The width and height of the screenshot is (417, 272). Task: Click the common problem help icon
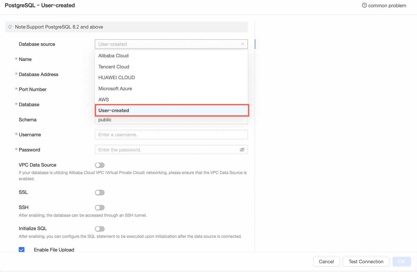[x=364, y=5]
